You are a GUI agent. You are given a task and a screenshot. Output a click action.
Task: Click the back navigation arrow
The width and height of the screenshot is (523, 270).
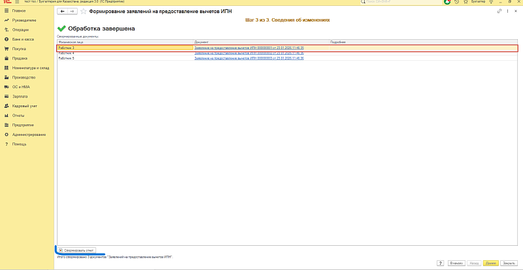[x=63, y=12]
